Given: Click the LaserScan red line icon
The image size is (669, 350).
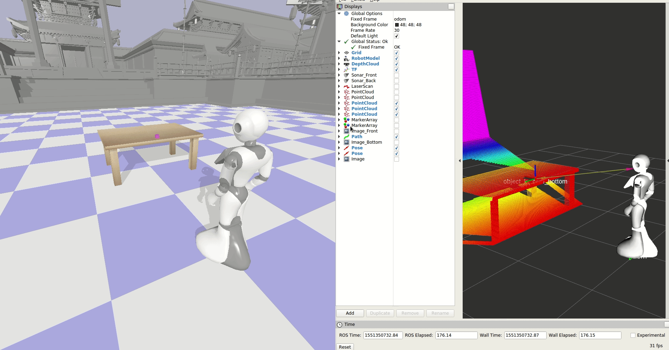Looking at the screenshot, I should click(346, 86).
